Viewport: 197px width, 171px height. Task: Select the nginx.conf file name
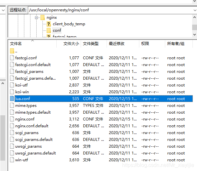25,119
